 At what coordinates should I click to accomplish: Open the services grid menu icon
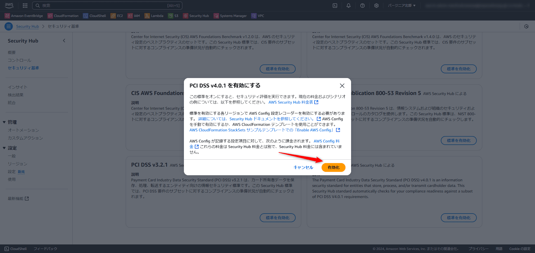(x=25, y=5)
